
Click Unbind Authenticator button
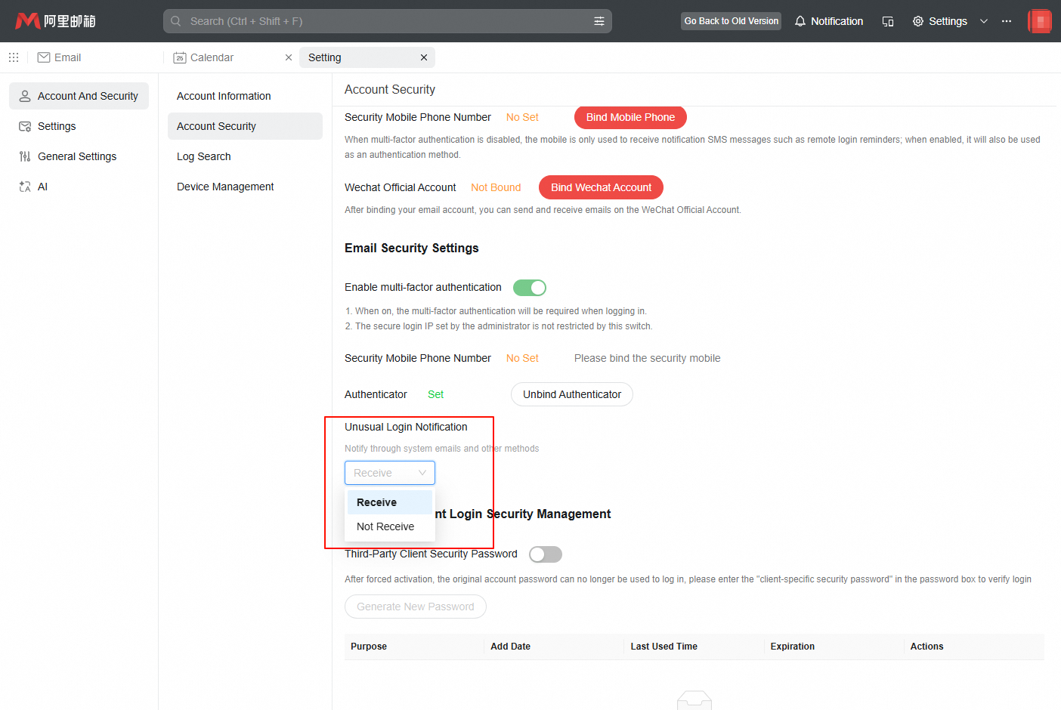click(572, 394)
